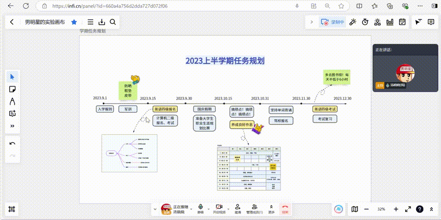
Task: Expand the top-right toolbar chevron
Action: click(x=311, y=22)
